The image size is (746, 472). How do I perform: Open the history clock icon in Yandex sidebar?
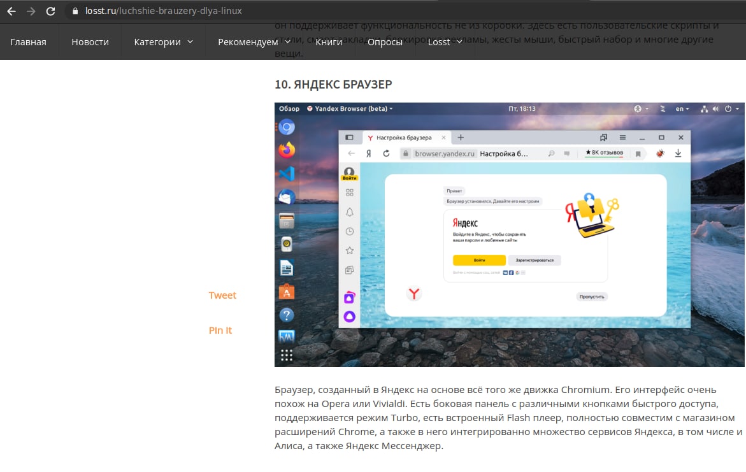[350, 231]
